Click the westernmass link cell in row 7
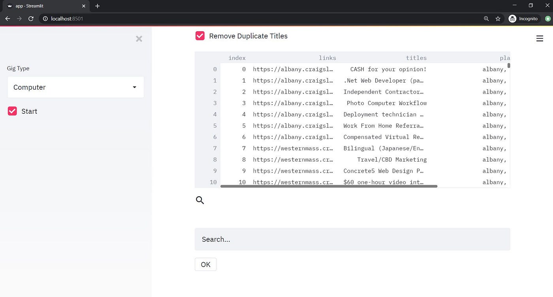The width and height of the screenshot is (553, 297). click(293, 148)
